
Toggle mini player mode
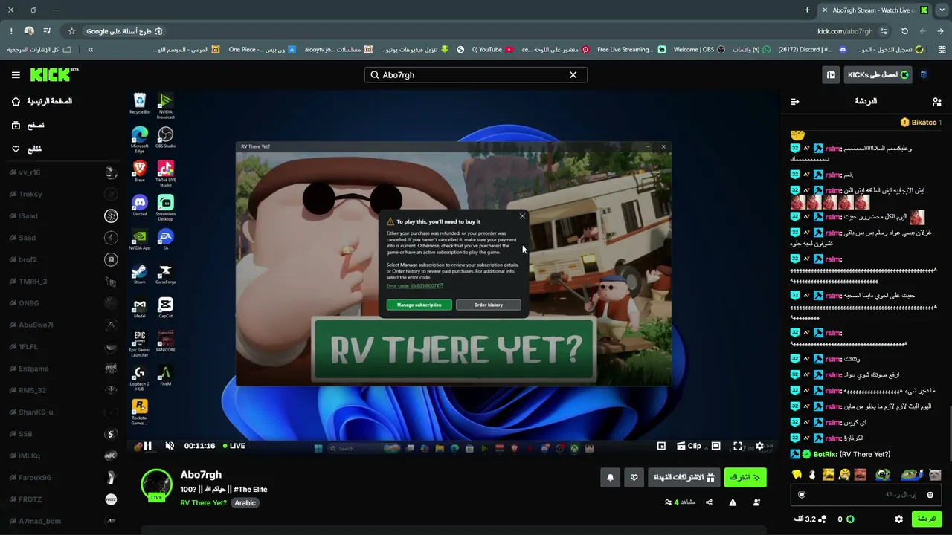[661, 446]
